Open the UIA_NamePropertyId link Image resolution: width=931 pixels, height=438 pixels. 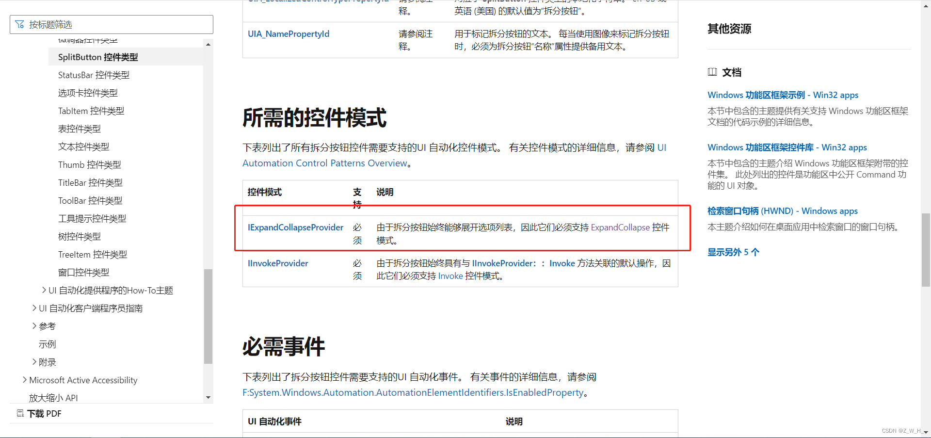click(288, 33)
